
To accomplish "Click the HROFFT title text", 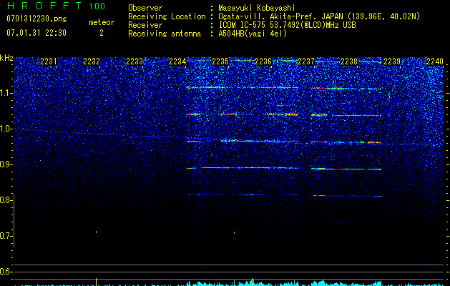I will (44, 6).
